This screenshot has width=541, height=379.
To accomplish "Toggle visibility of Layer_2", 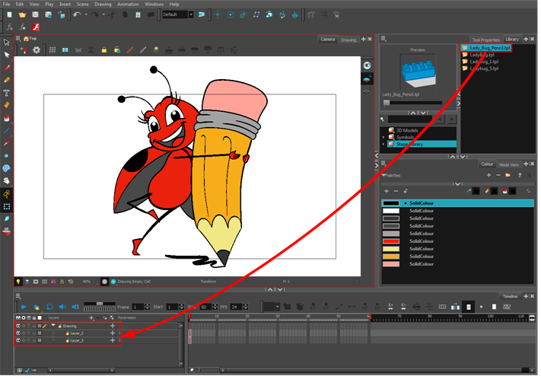I will coord(18,333).
